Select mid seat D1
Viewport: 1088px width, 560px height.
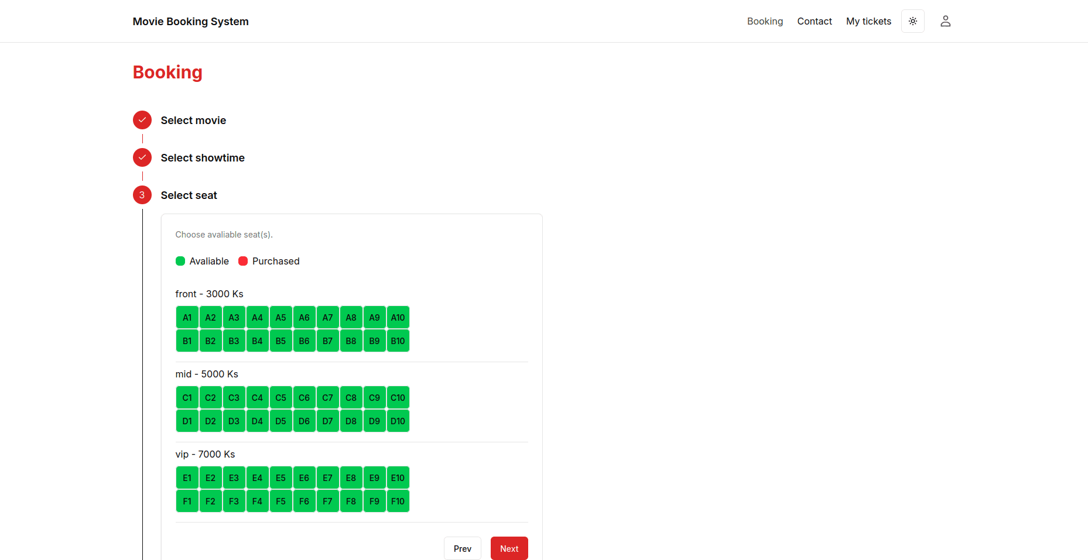(187, 421)
